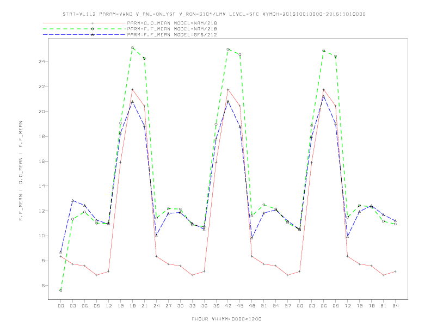The image size is (431, 333).
Task: Click y-axis tick label 14
Action: (x=42, y=186)
